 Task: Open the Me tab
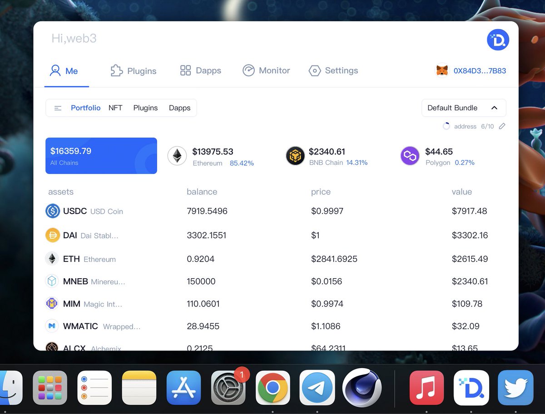[64, 71]
